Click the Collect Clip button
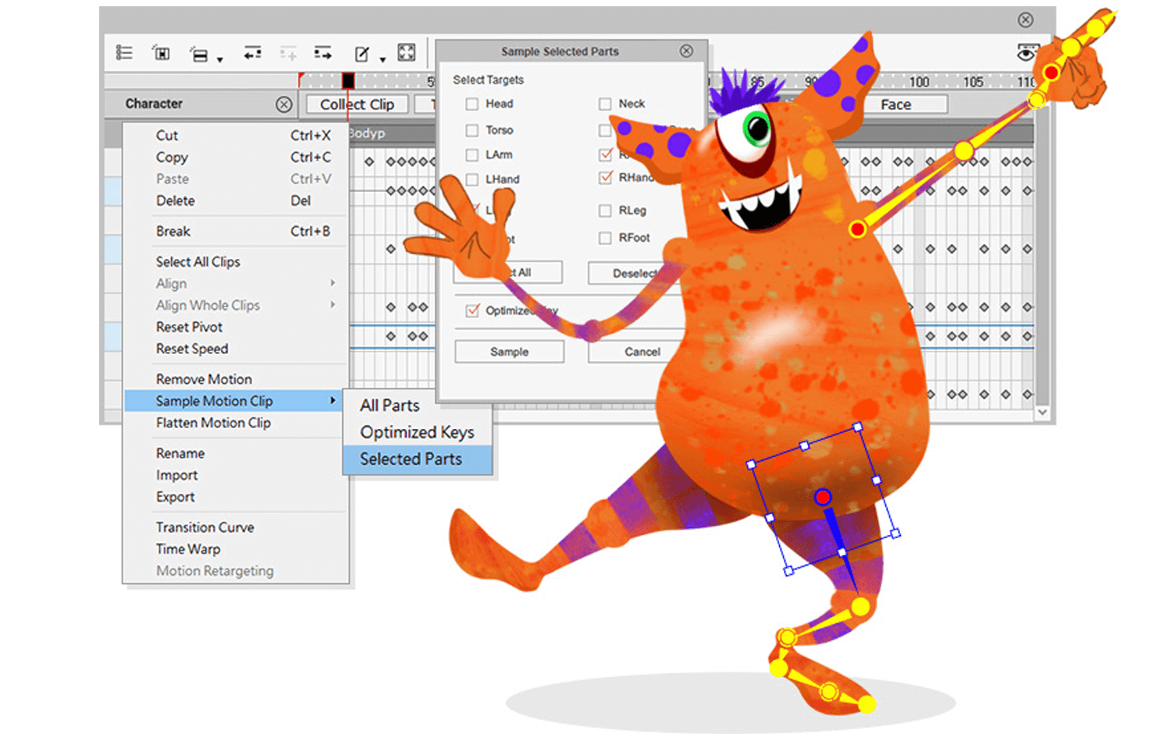Image resolution: width=1171 pixels, height=741 pixels. 357,105
